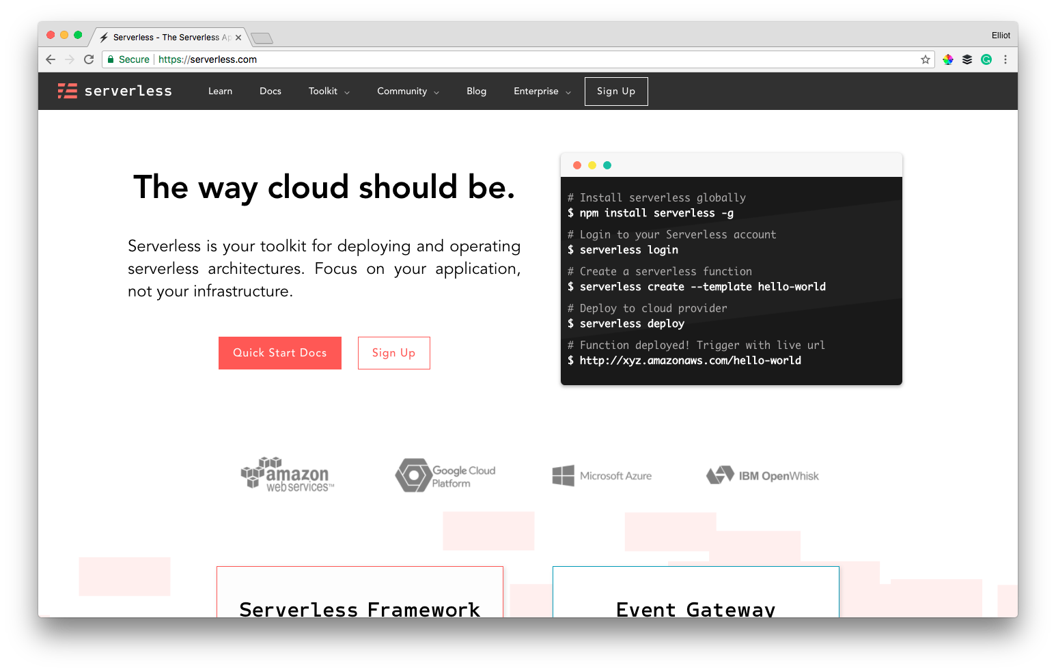Reload the serverless.com page

pos(89,59)
